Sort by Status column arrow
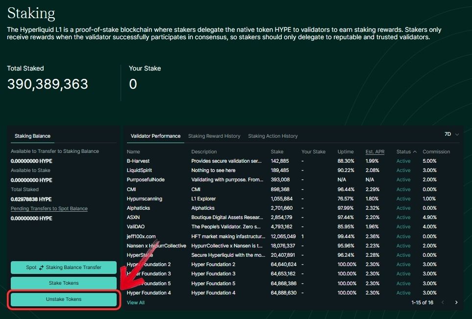Image resolution: width=472 pixels, height=319 pixels. tap(415, 152)
